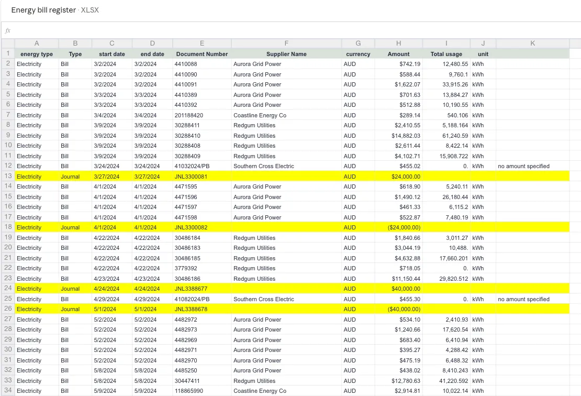Image resolution: width=581 pixels, height=396 pixels.
Task: Click total usage 33,915.26
Action: click(x=446, y=84)
